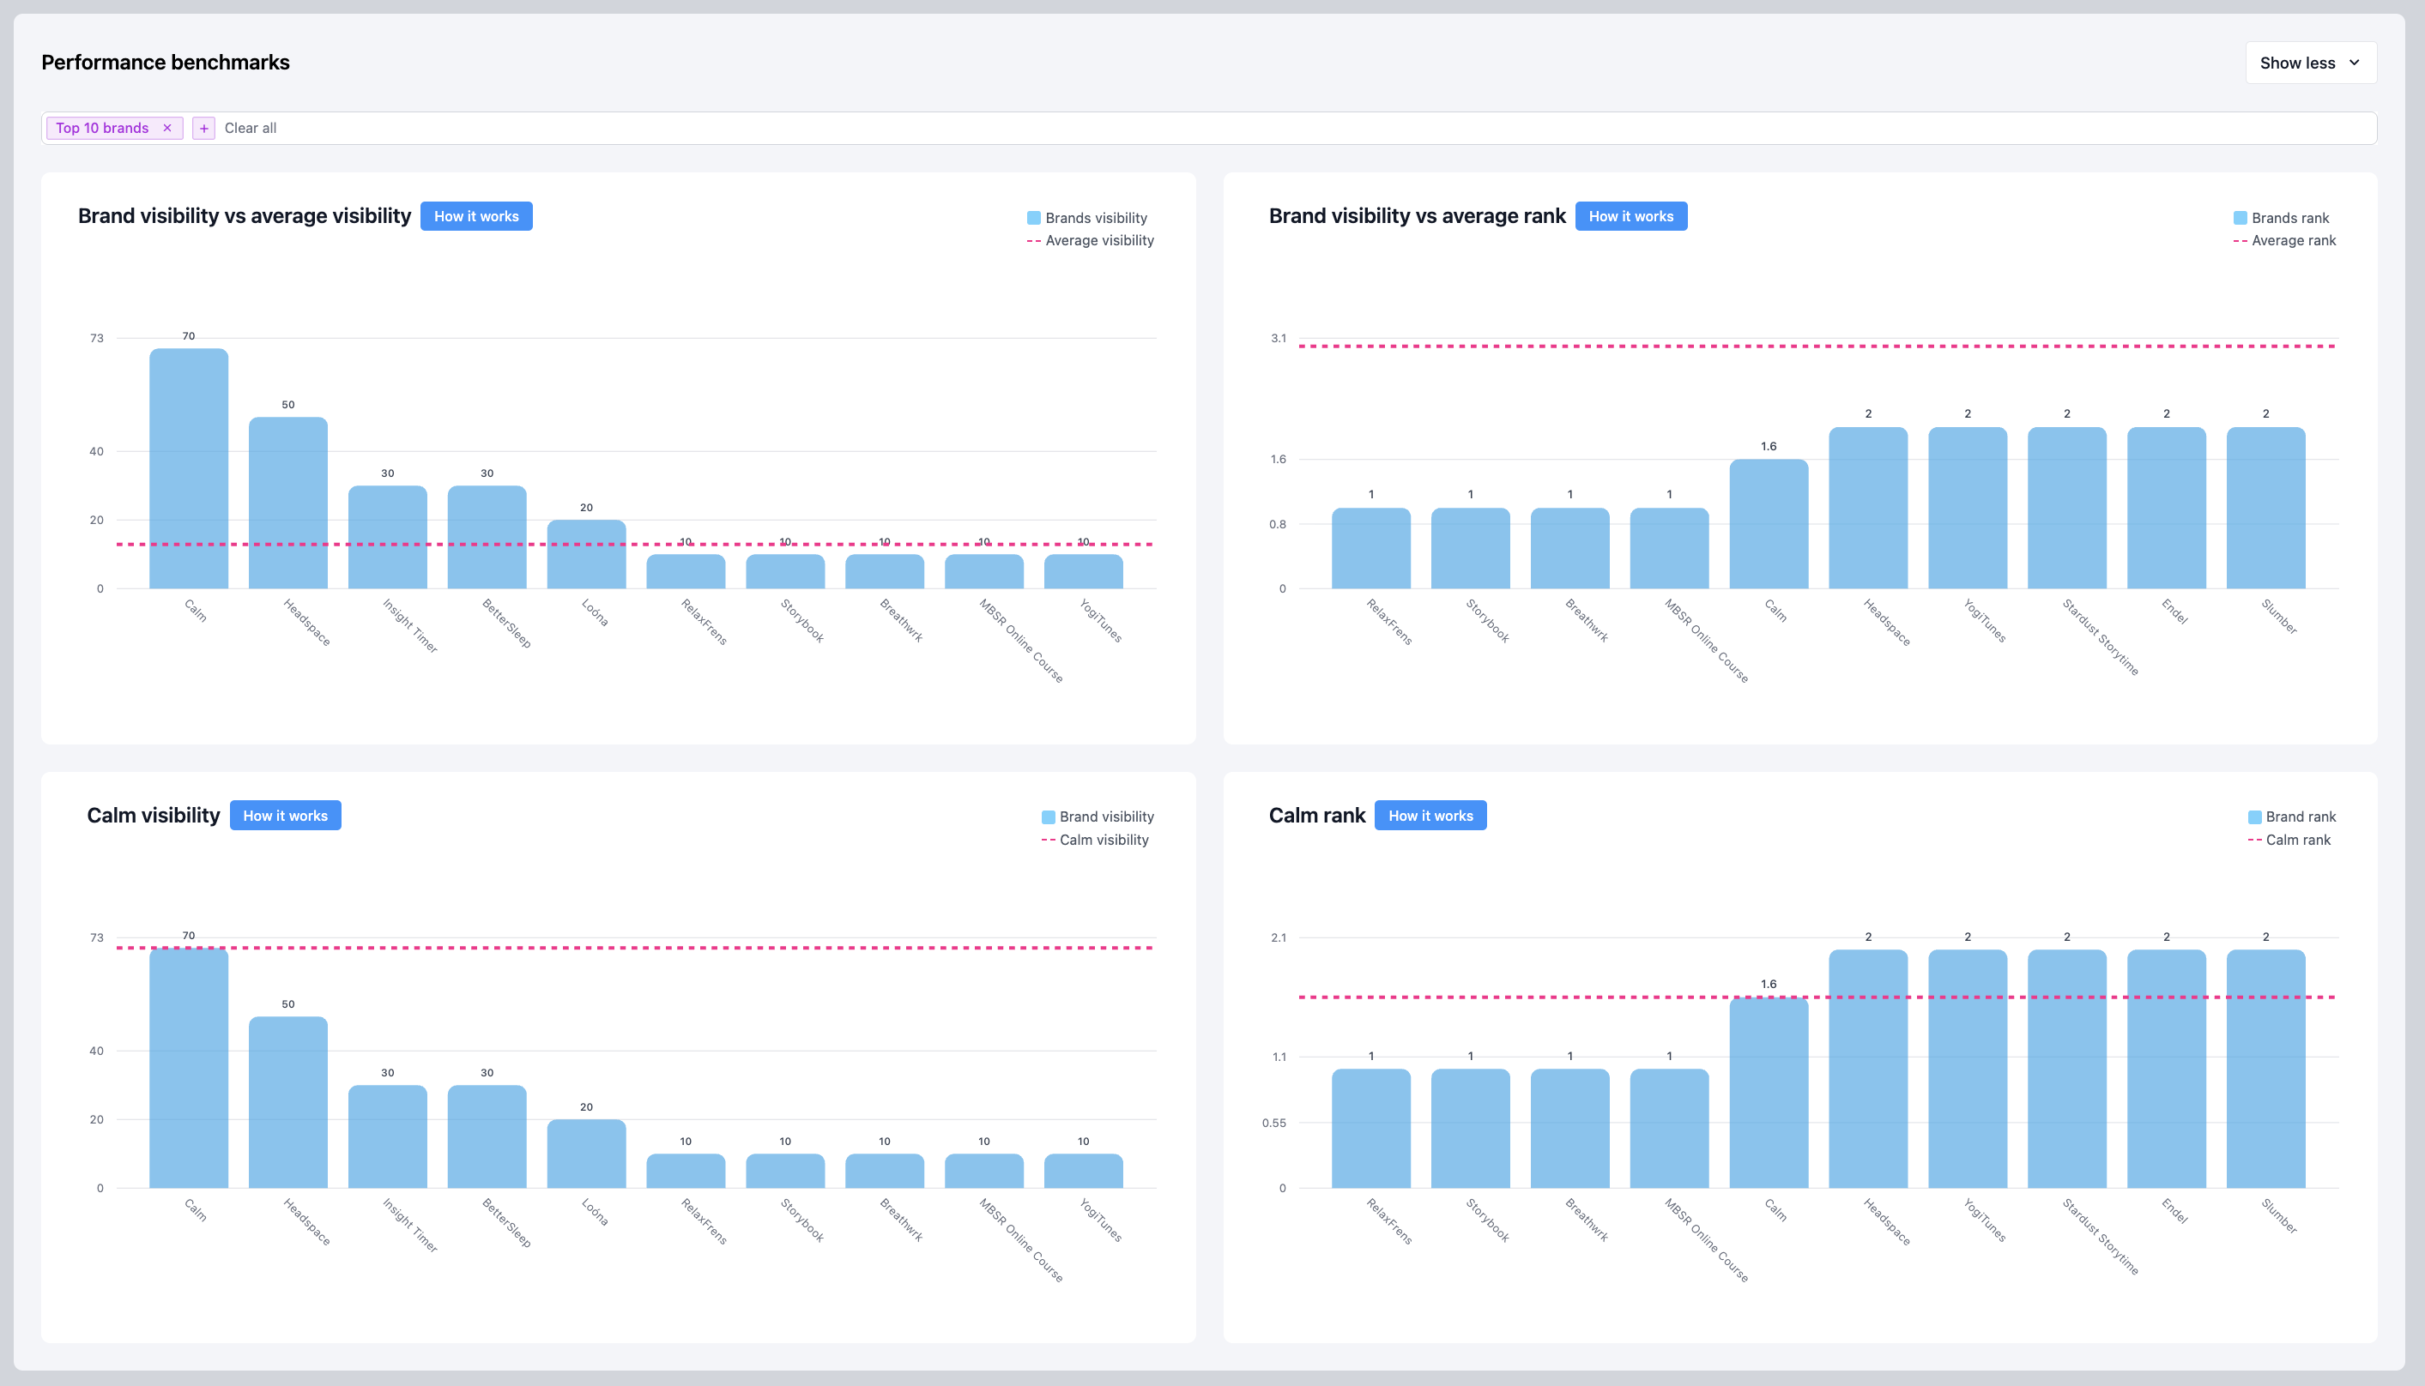Remove the Top 10 brands filter tag

pyautogui.click(x=167, y=128)
